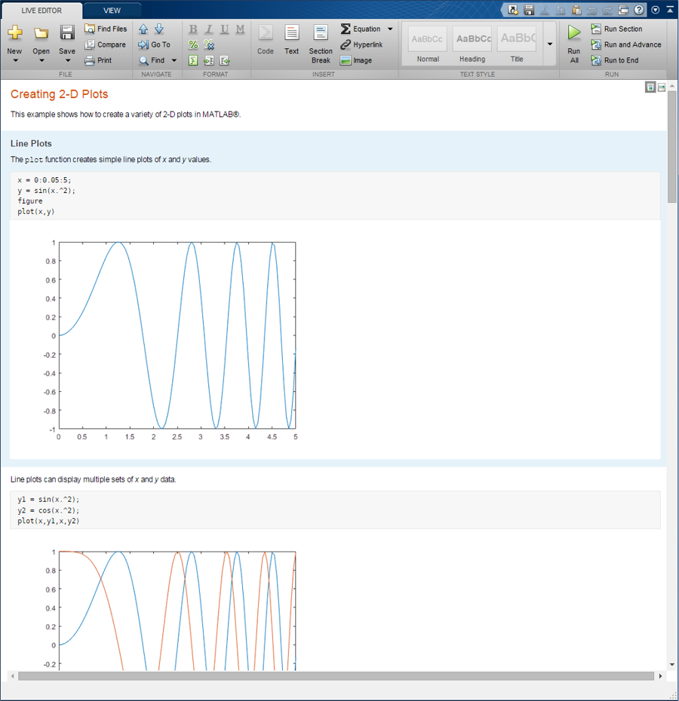Expand the Text Style gallery dropdown

click(549, 44)
